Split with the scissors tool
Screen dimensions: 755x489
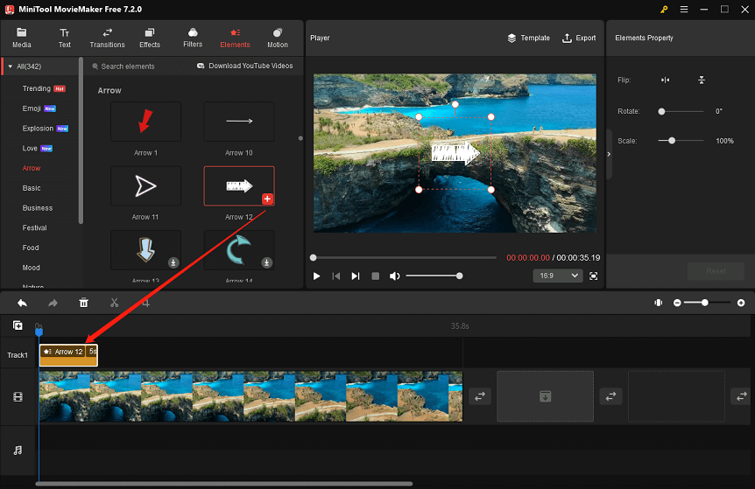114,303
